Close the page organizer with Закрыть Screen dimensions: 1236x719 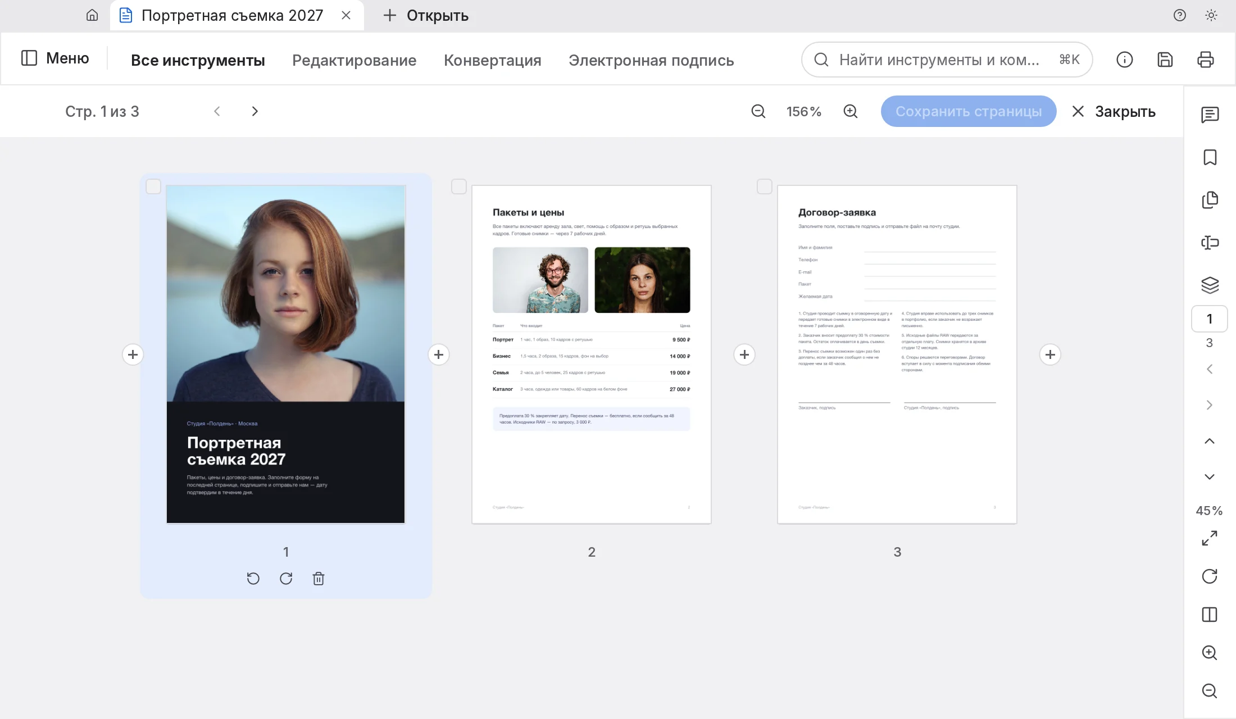pos(1113,111)
